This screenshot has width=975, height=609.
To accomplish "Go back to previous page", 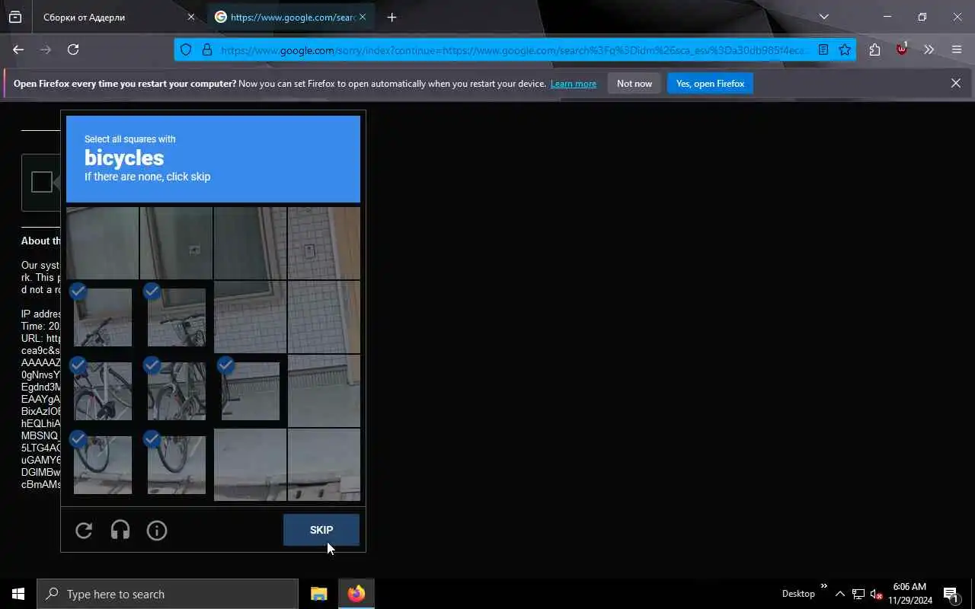I will (18, 49).
